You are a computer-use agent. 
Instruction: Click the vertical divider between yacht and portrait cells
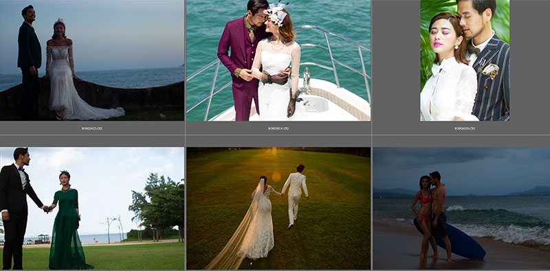(372, 67)
